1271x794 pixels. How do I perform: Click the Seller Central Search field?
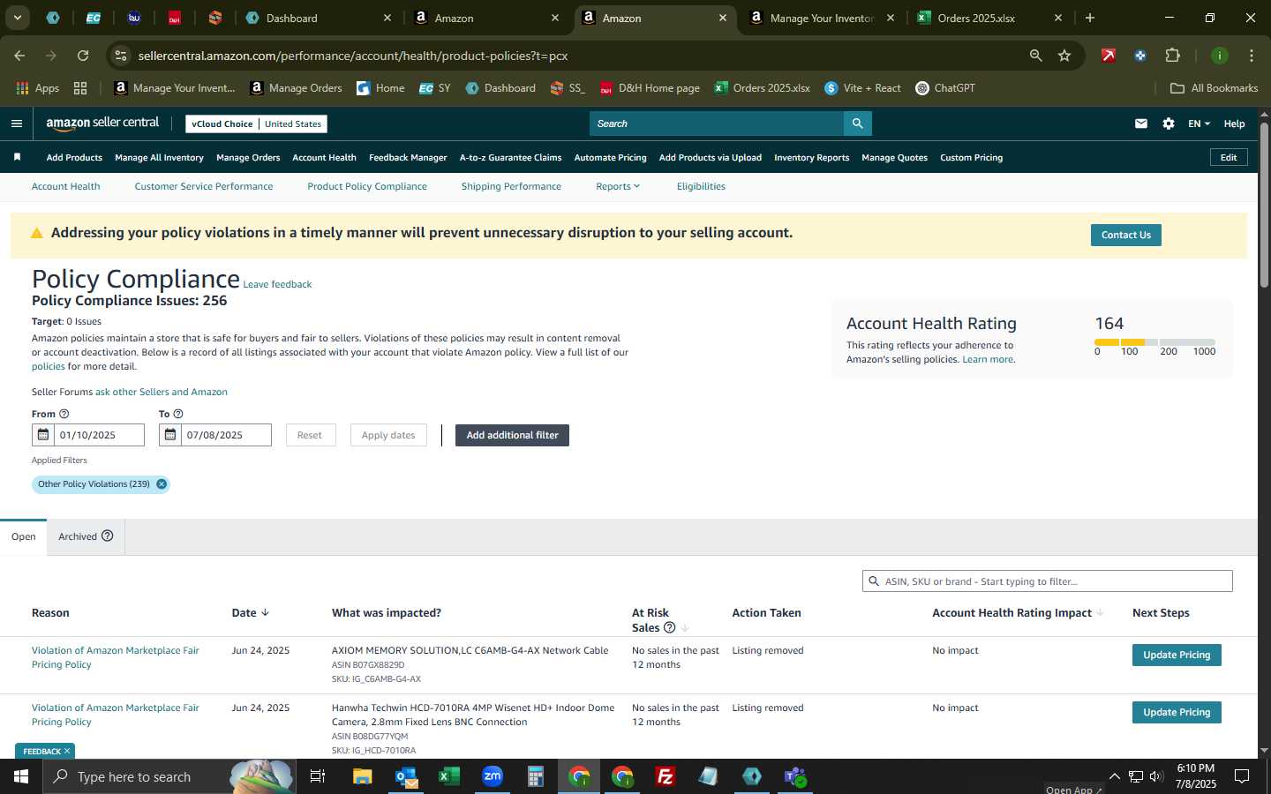717,124
